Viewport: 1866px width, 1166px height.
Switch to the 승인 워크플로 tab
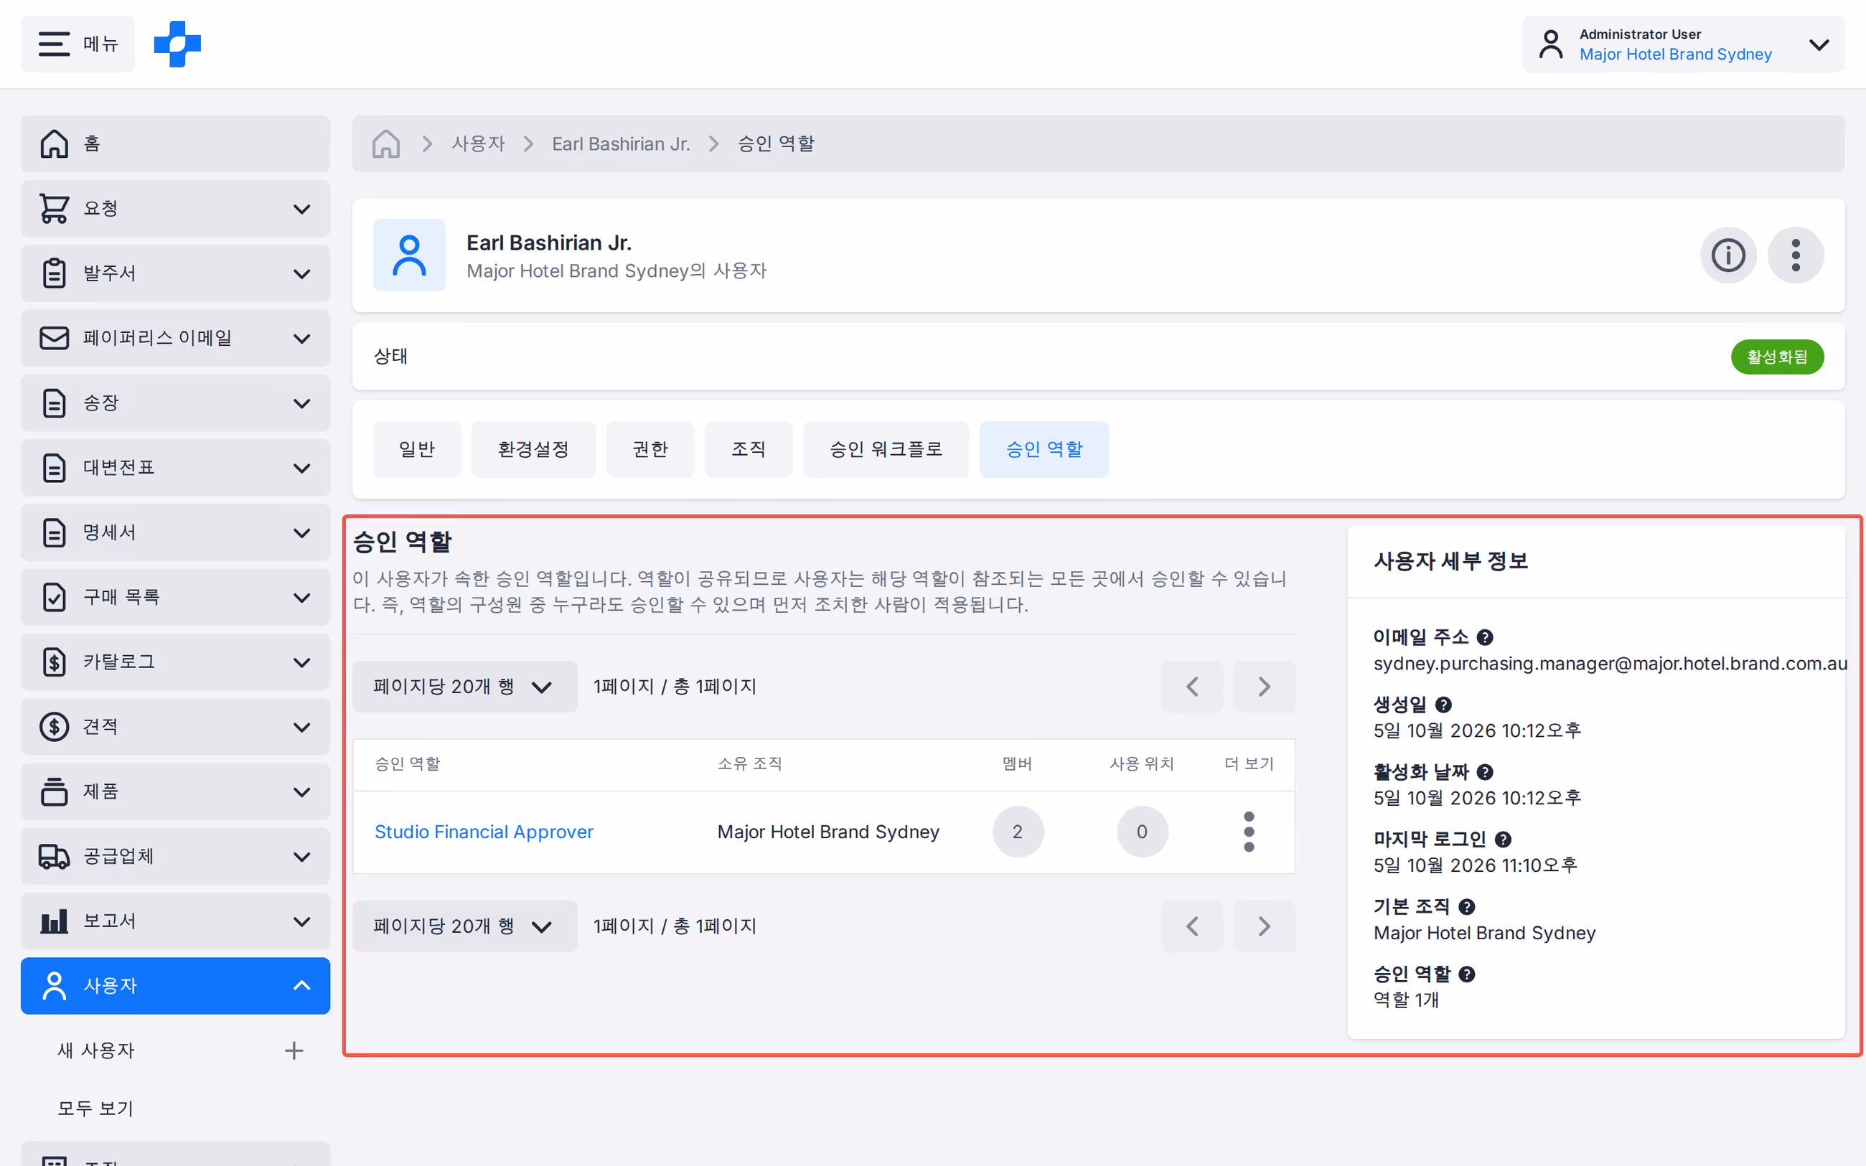(886, 450)
